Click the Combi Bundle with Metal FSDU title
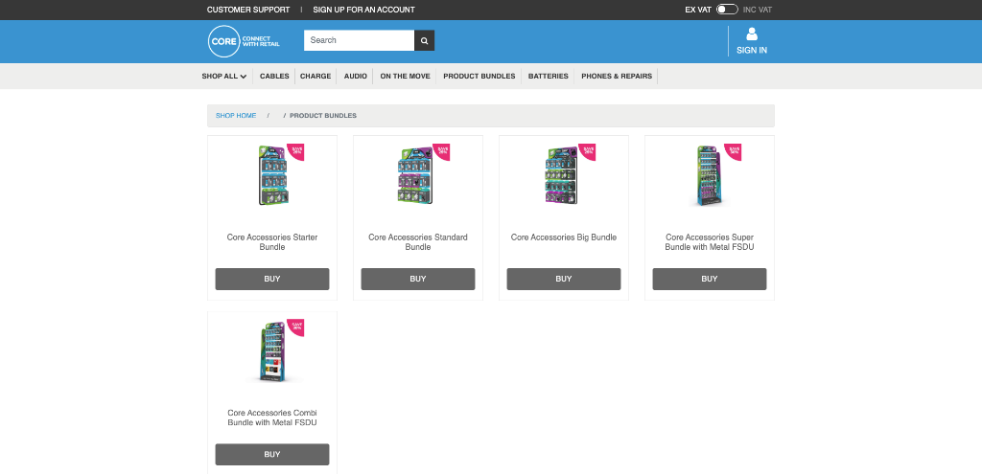982x474 pixels. [272, 418]
